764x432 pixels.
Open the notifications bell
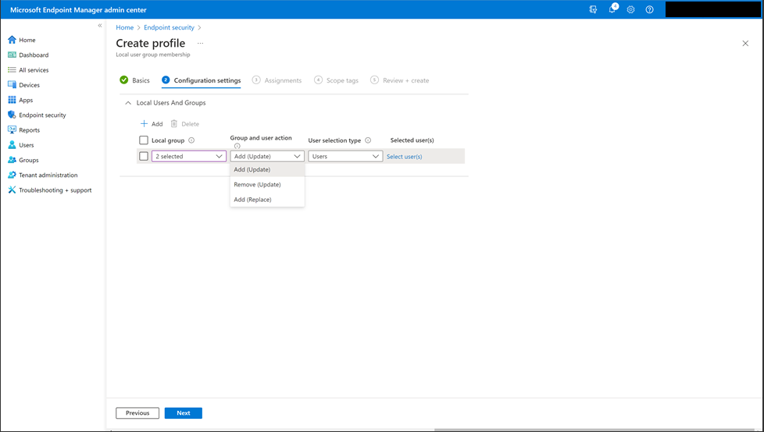(x=612, y=9)
